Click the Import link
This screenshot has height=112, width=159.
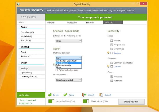tap(91, 95)
